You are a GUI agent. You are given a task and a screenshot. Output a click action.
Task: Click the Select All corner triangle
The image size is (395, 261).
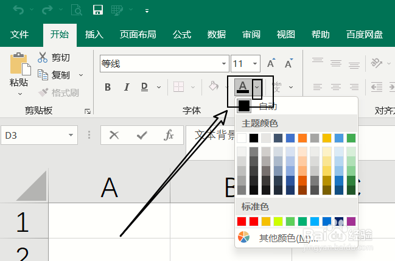tap(32, 186)
